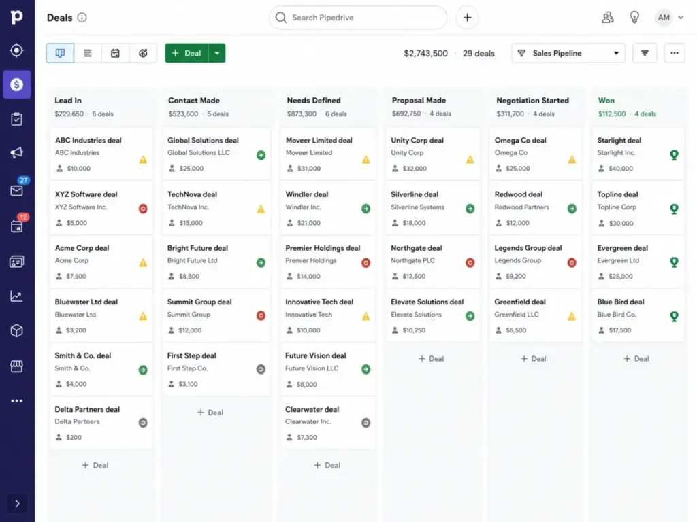697x522 pixels.
Task: Open the invite users icon
Action: (608, 18)
